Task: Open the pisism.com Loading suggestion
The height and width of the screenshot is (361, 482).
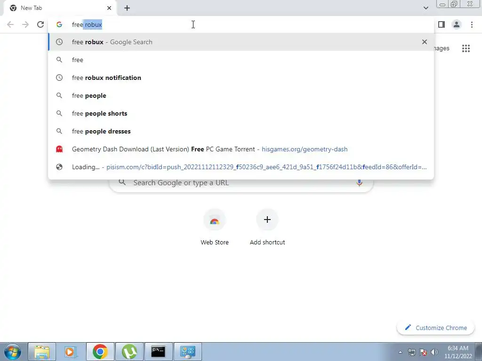Action: [x=241, y=167]
